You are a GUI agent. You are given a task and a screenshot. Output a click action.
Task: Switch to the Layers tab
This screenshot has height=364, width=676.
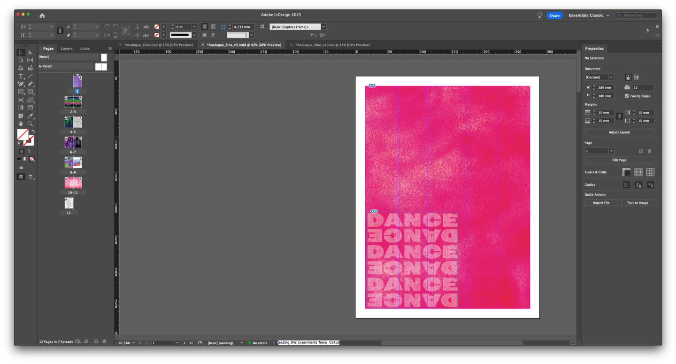point(67,48)
